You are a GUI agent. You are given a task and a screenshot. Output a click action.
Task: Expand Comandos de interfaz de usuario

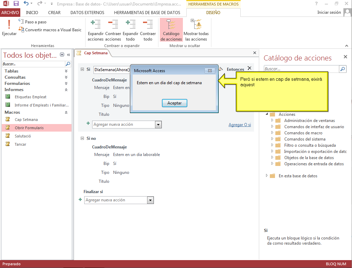pyautogui.click(x=272, y=126)
